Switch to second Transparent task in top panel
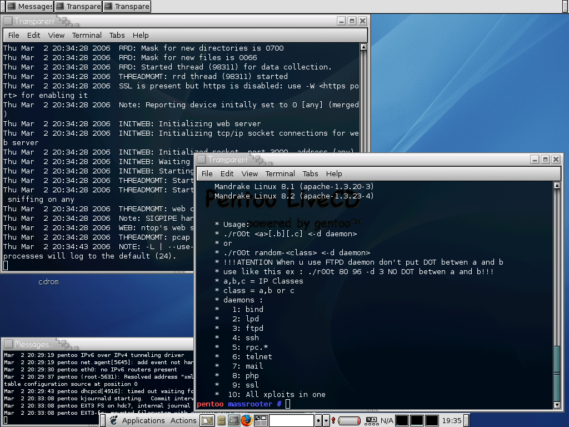The image size is (569, 427). (127, 6)
